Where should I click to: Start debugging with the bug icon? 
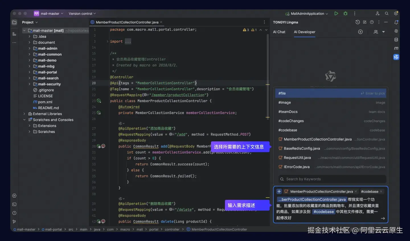345,13
